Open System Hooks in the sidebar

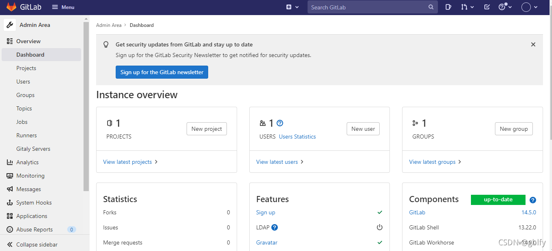point(34,203)
